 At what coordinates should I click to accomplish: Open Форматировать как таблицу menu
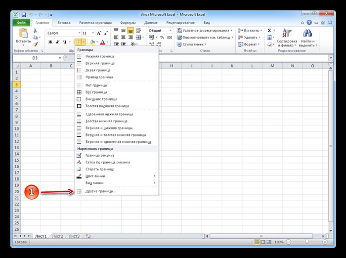coord(205,38)
